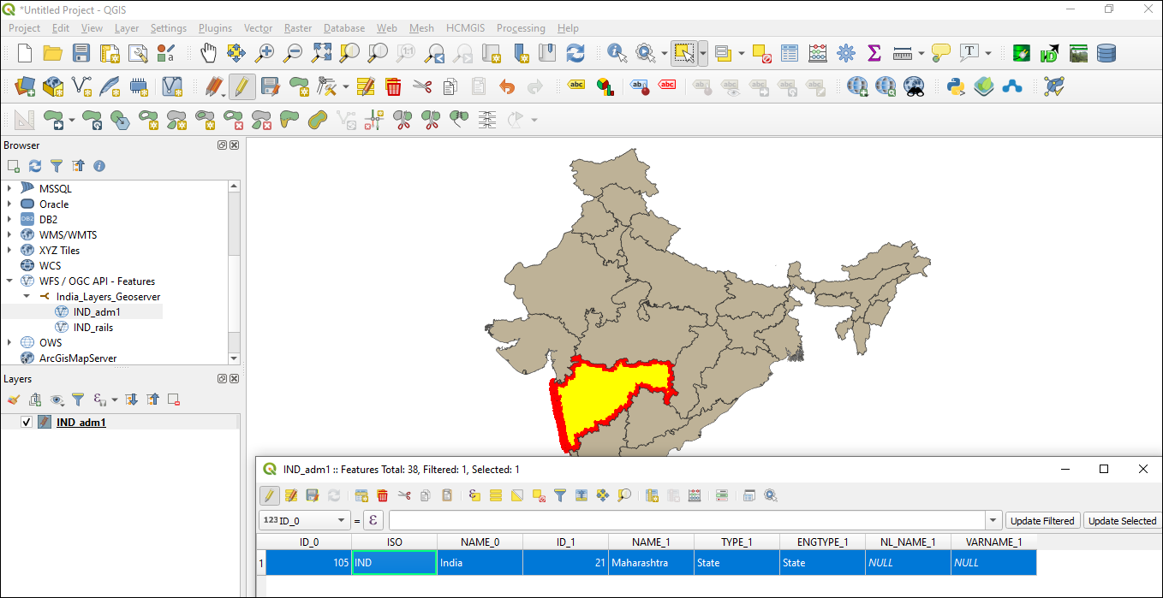Save project using the floppy disk icon
The image size is (1163, 598).
pyautogui.click(x=81, y=53)
